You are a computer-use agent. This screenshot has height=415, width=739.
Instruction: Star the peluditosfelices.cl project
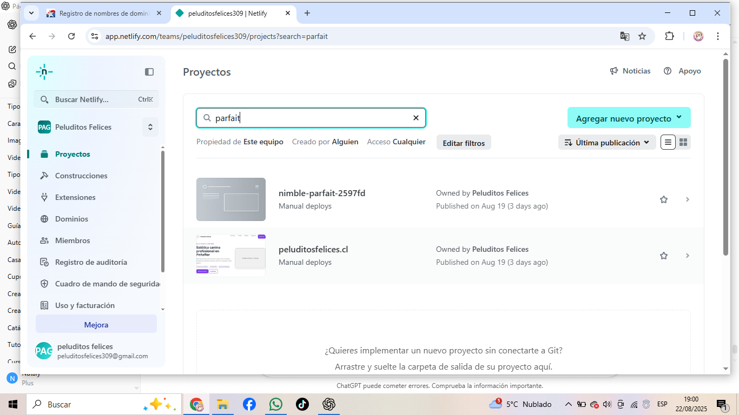pos(664,256)
